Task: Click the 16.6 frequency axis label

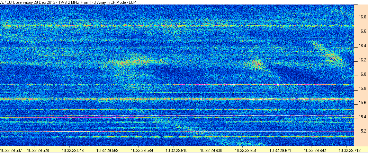Action: (x=362, y=31)
